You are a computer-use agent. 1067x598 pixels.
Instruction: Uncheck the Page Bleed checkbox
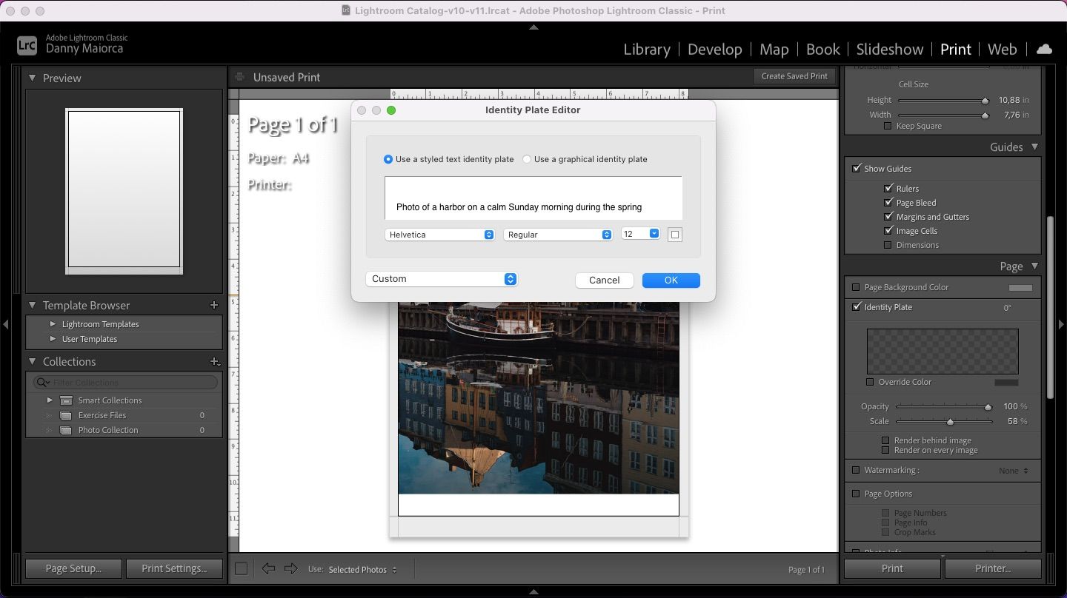click(x=888, y=202)
